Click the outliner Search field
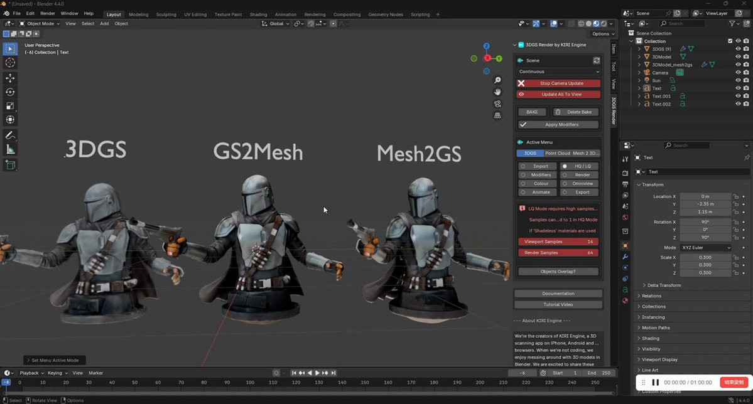This screenshot has height=404, width=753. click(x=681, y=23)
